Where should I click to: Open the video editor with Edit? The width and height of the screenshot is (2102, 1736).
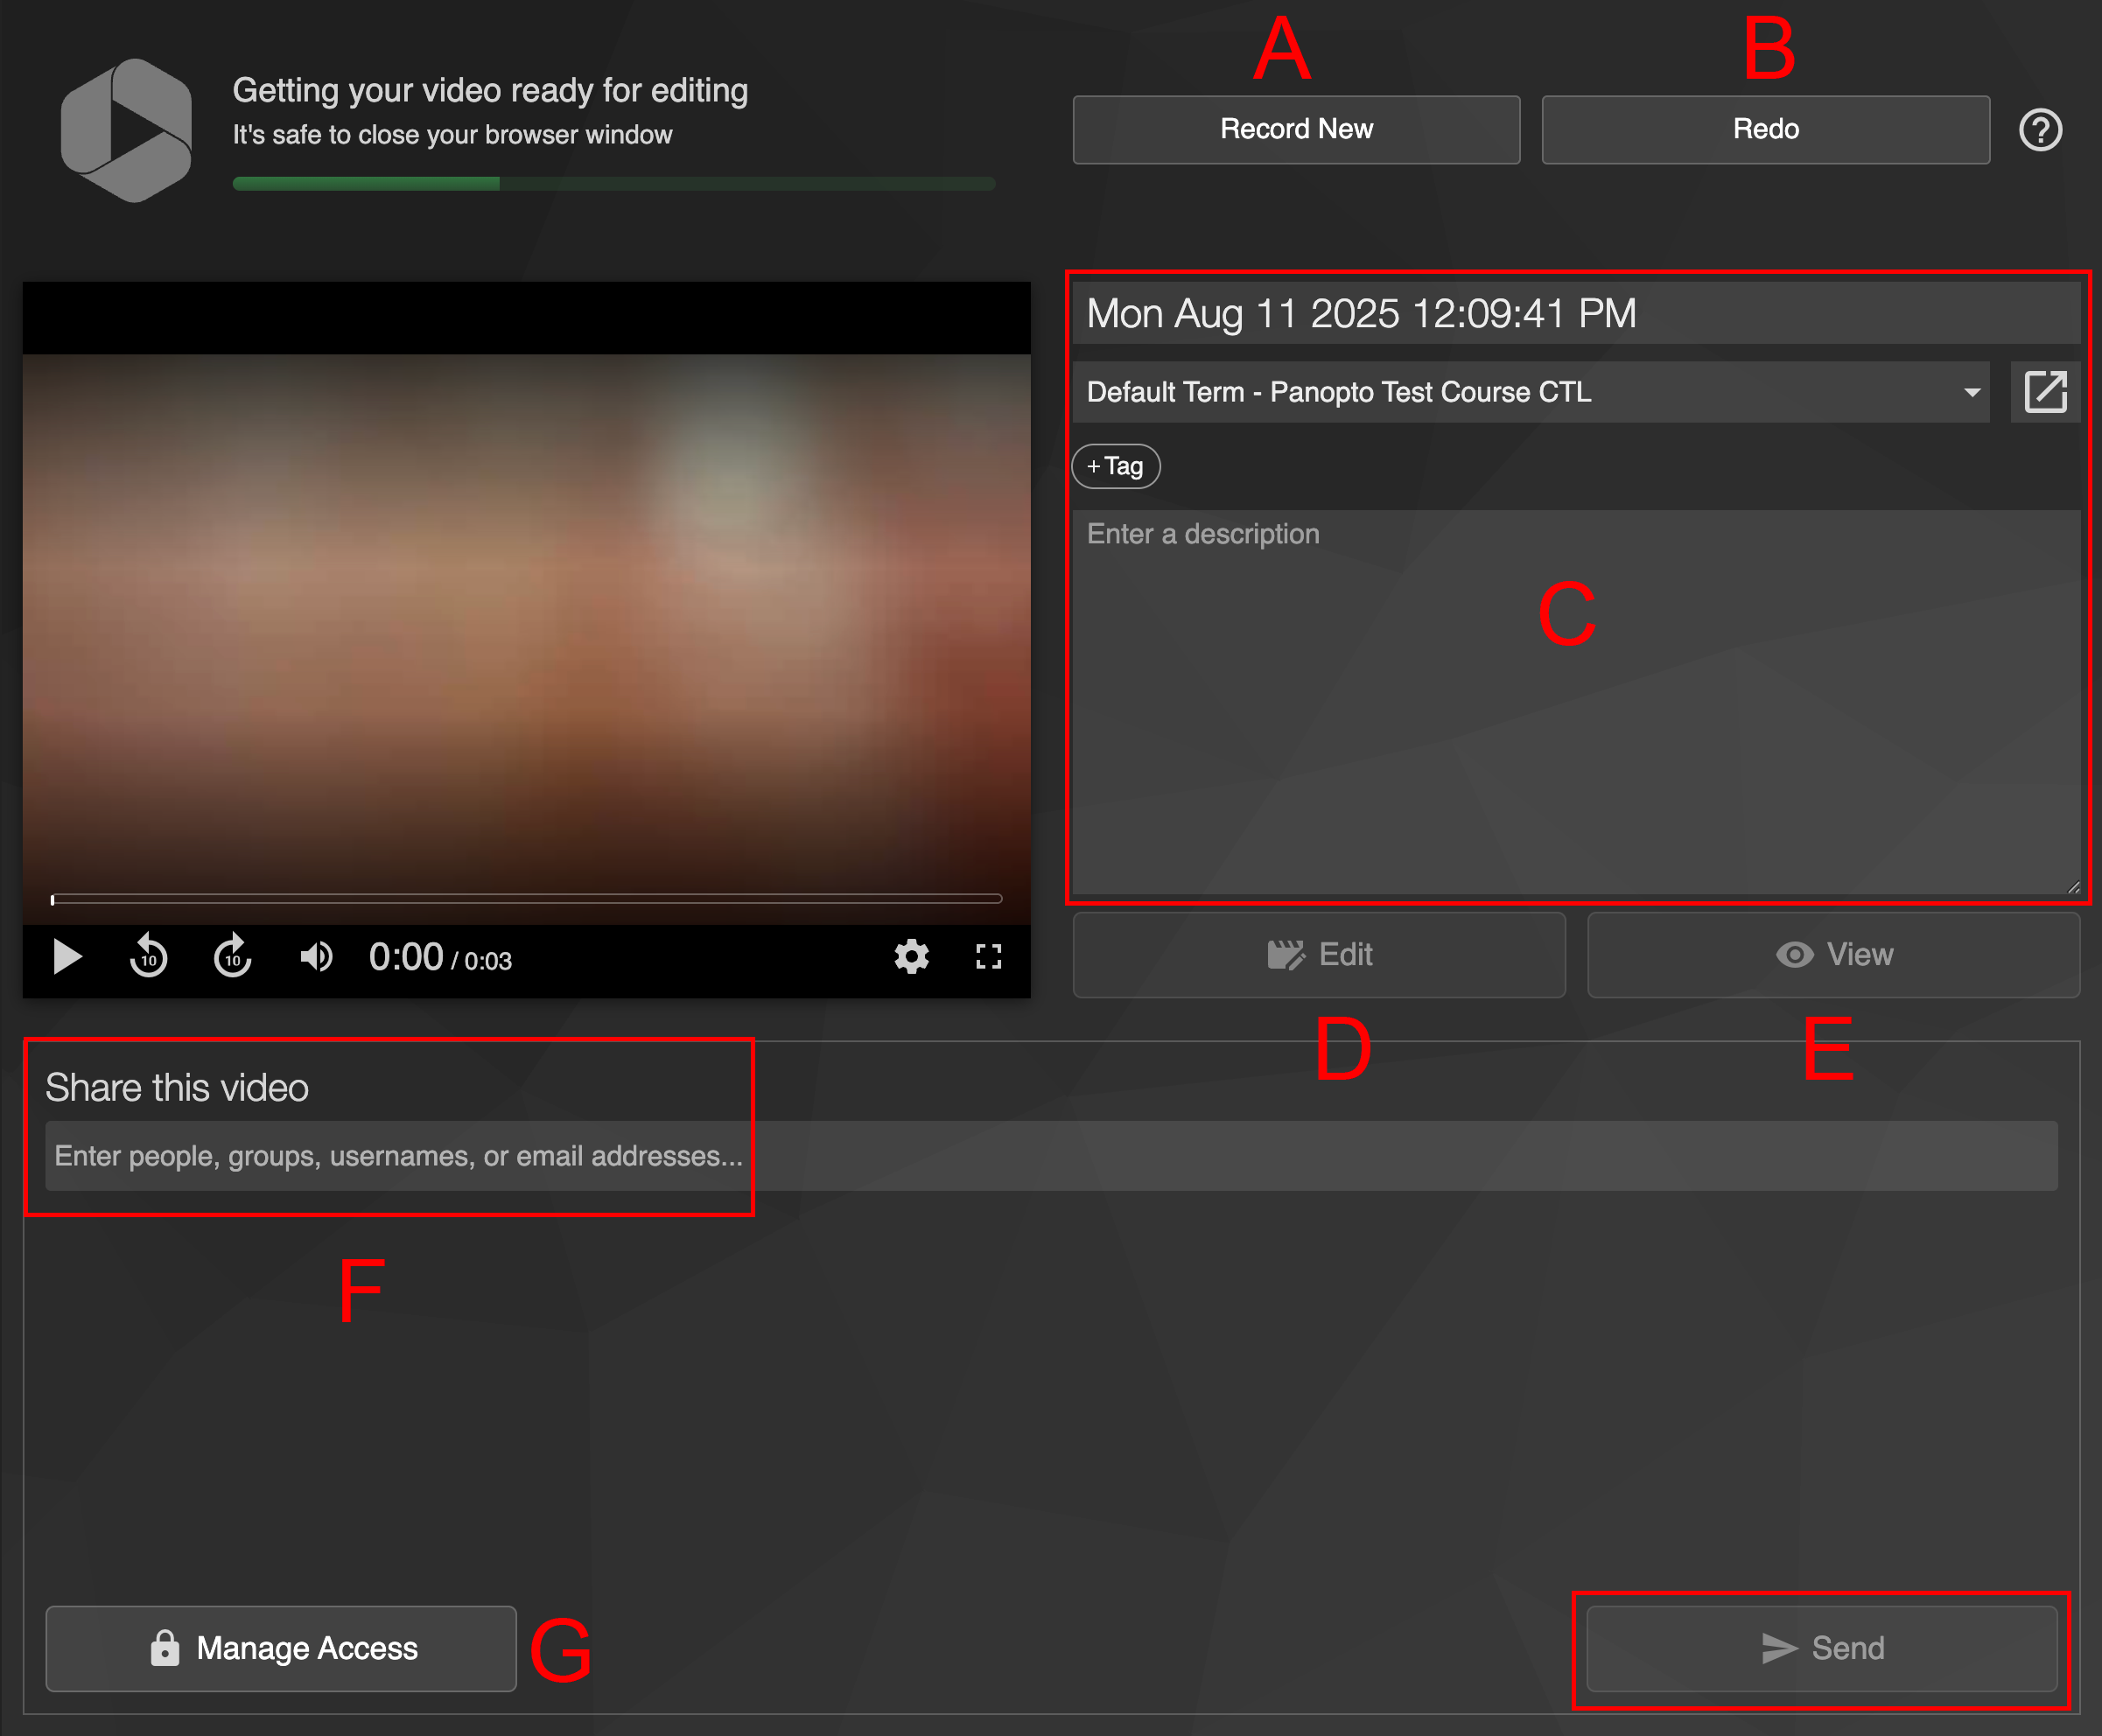(1319, 955)
